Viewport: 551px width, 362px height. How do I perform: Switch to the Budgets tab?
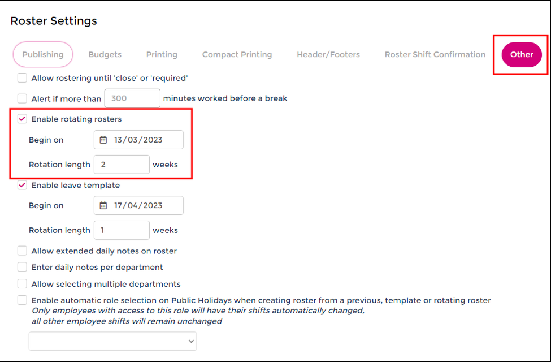(105, 54)
